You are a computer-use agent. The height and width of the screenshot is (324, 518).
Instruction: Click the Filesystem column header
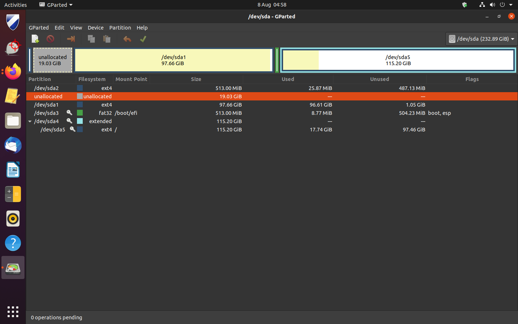pos(95,79)
